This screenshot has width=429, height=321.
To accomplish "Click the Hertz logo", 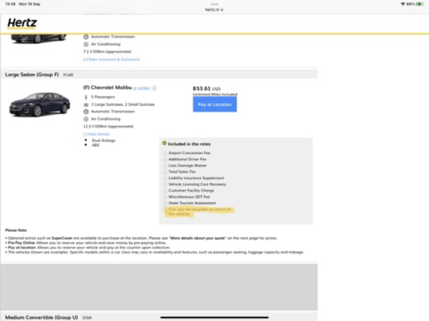I will (x=22, y=23).
